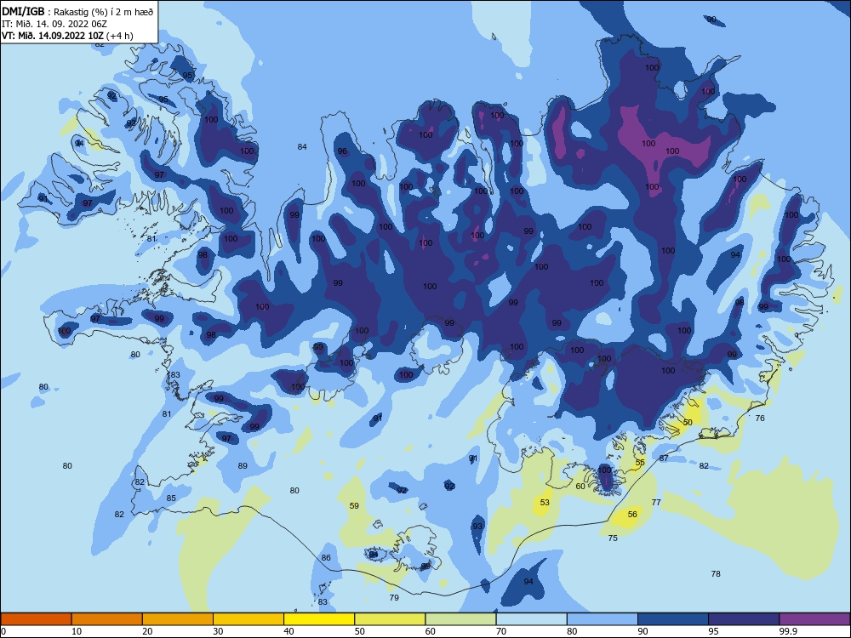This screenshot has width=851, height=638.
Task: Pick the indigo 95–99.9 legend swatch
Action: (x=744, y=619)
